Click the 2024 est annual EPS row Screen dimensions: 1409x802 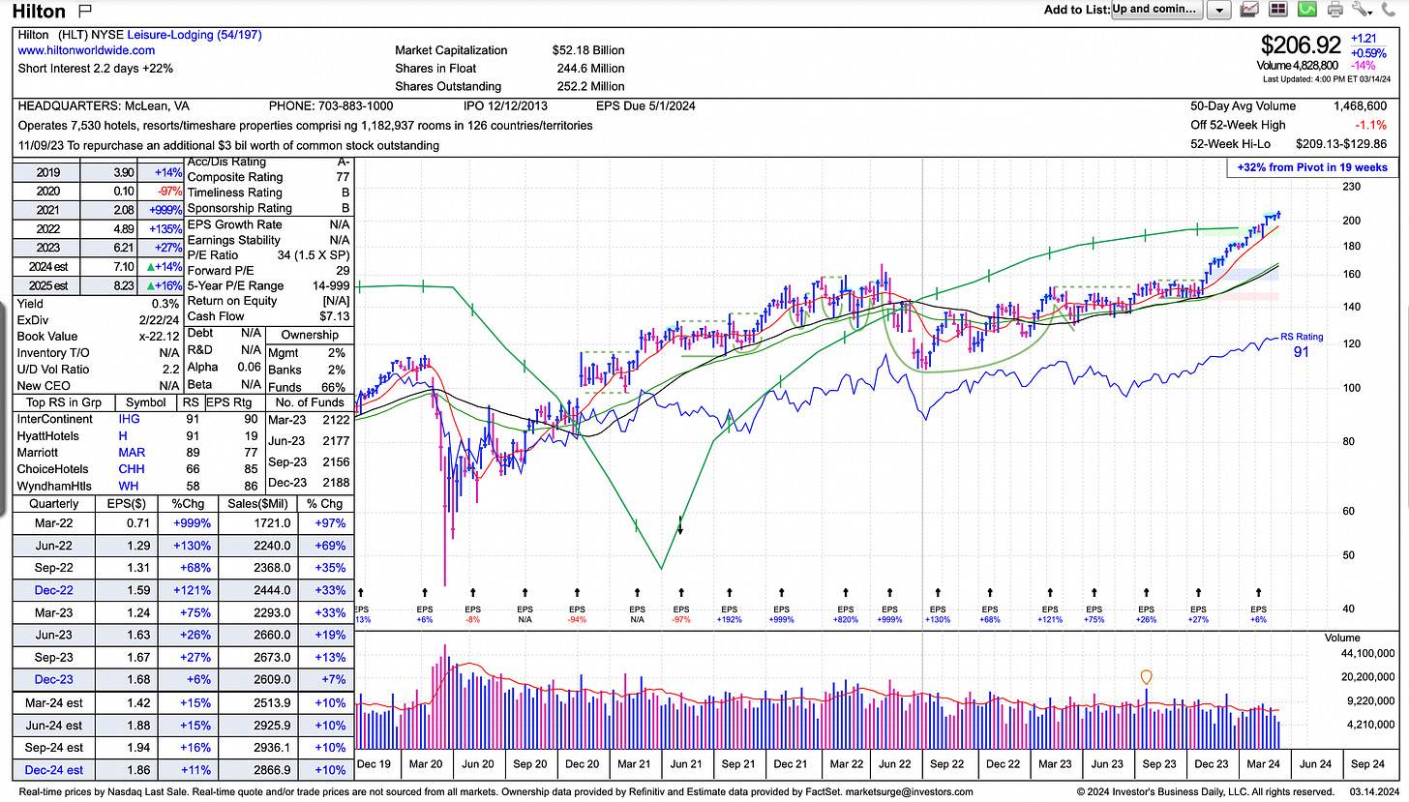(97, 266)
